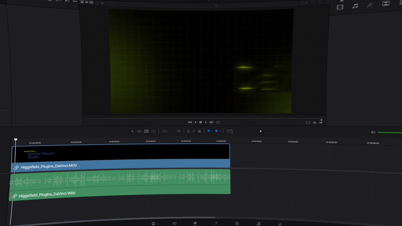Go to previous edit with the last viewer icon

pyautogui.click(x=321, y=123)
